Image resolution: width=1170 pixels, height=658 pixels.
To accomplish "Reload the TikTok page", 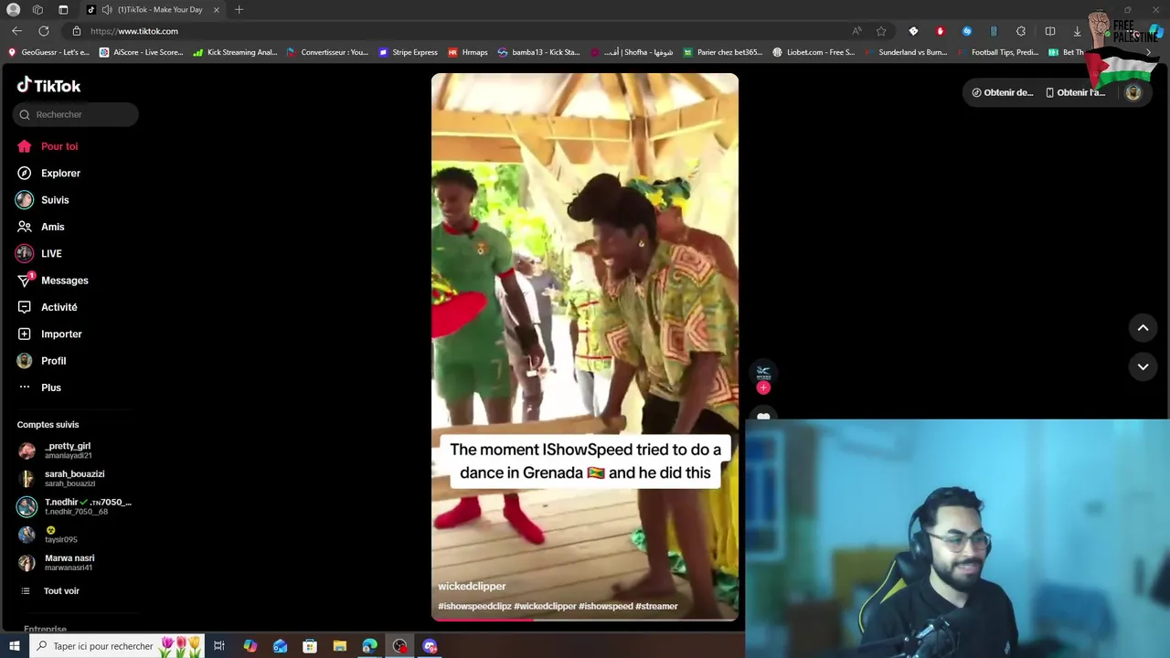I will 43,31.
